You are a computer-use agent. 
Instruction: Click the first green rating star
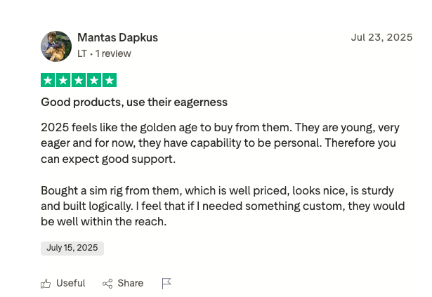coord(48,80)
